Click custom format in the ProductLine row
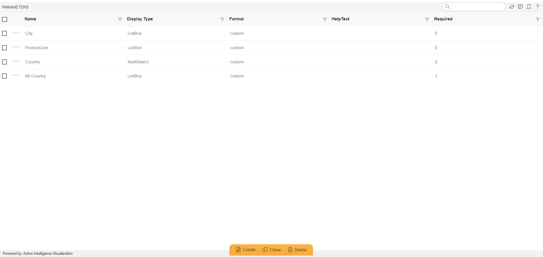 pyautogui.click(x=237, y=48)
